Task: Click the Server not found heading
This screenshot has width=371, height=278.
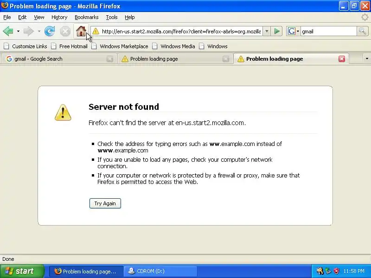Action: 124,107
